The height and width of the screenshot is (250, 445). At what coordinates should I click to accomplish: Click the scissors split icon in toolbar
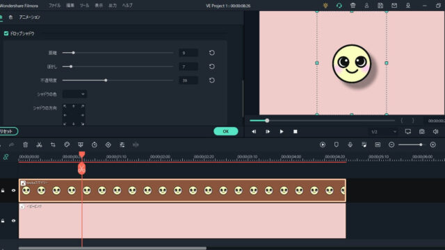coord(39,145)
